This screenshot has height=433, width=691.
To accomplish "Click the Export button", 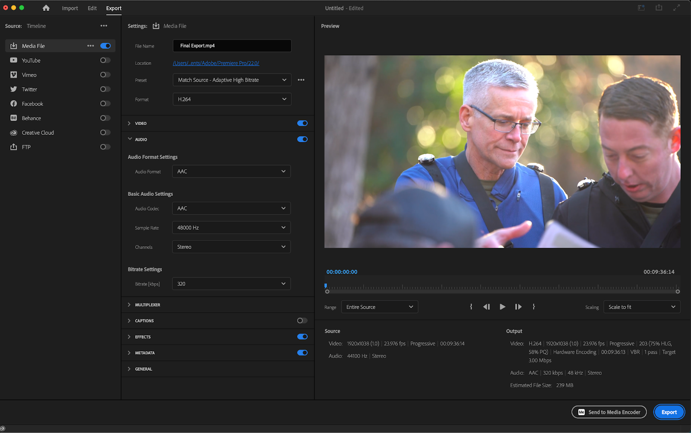I will tap(669, 412).
